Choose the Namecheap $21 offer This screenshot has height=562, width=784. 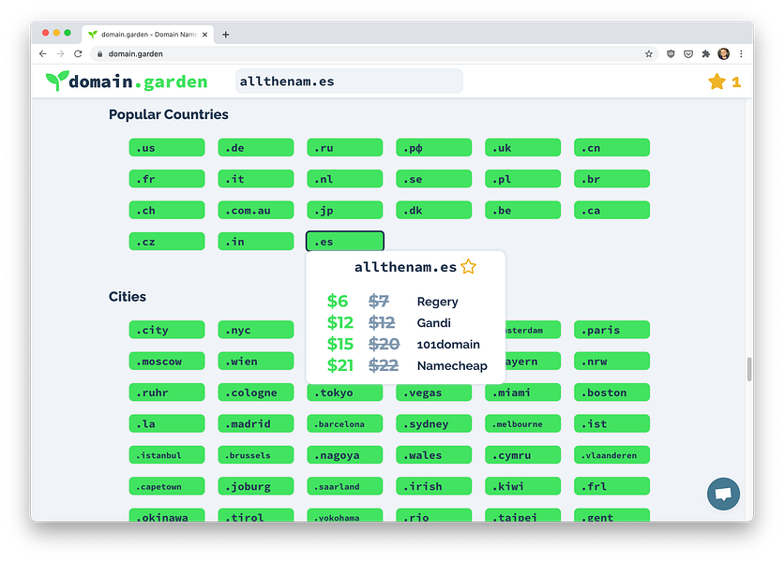point(407,365)
